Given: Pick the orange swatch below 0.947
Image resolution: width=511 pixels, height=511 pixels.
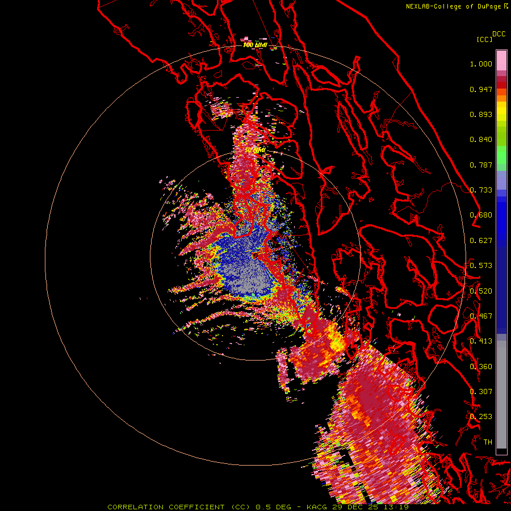Looking at the screenshot, I should (501, 98).
